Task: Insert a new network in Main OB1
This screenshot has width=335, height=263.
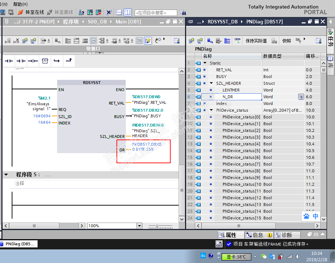Action: coord(8,41)
